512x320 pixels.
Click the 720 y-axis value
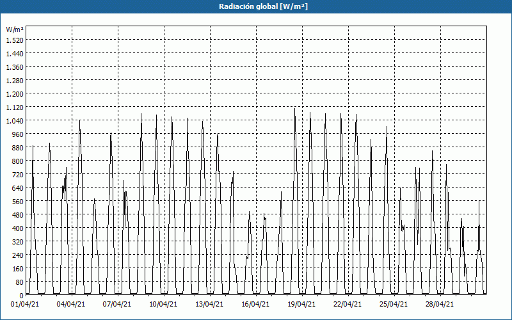point(18,175)
